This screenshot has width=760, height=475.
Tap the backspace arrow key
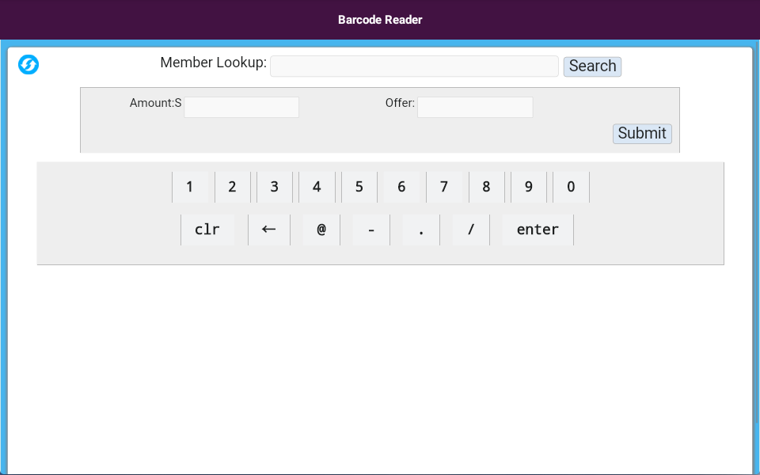tap(269, 230)
